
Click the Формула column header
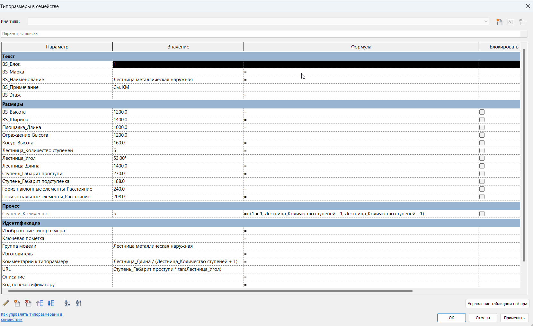[361, 47]
